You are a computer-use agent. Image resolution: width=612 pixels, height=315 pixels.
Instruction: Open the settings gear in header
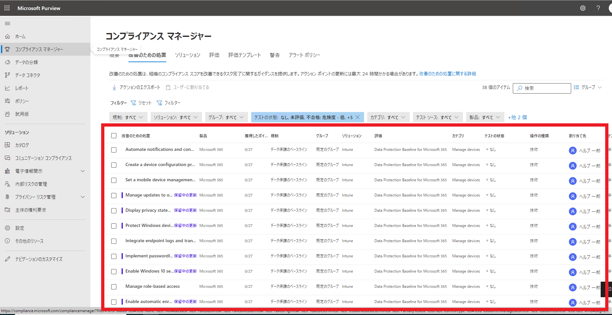coord(583,8)
